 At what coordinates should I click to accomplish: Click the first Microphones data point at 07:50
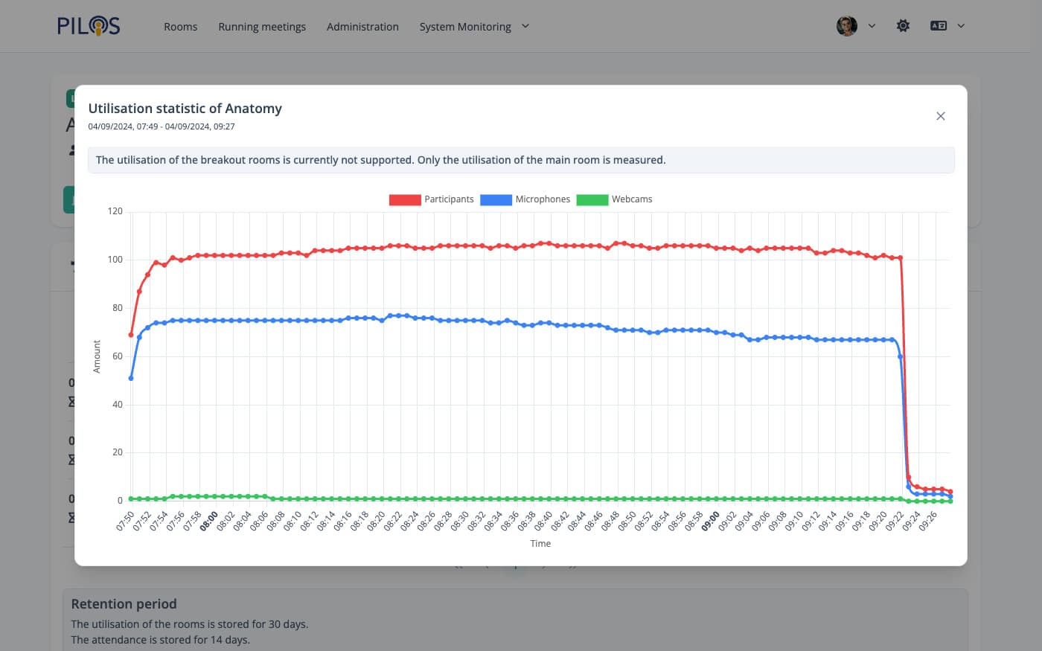pyautogui.click(x=131, y=378)
